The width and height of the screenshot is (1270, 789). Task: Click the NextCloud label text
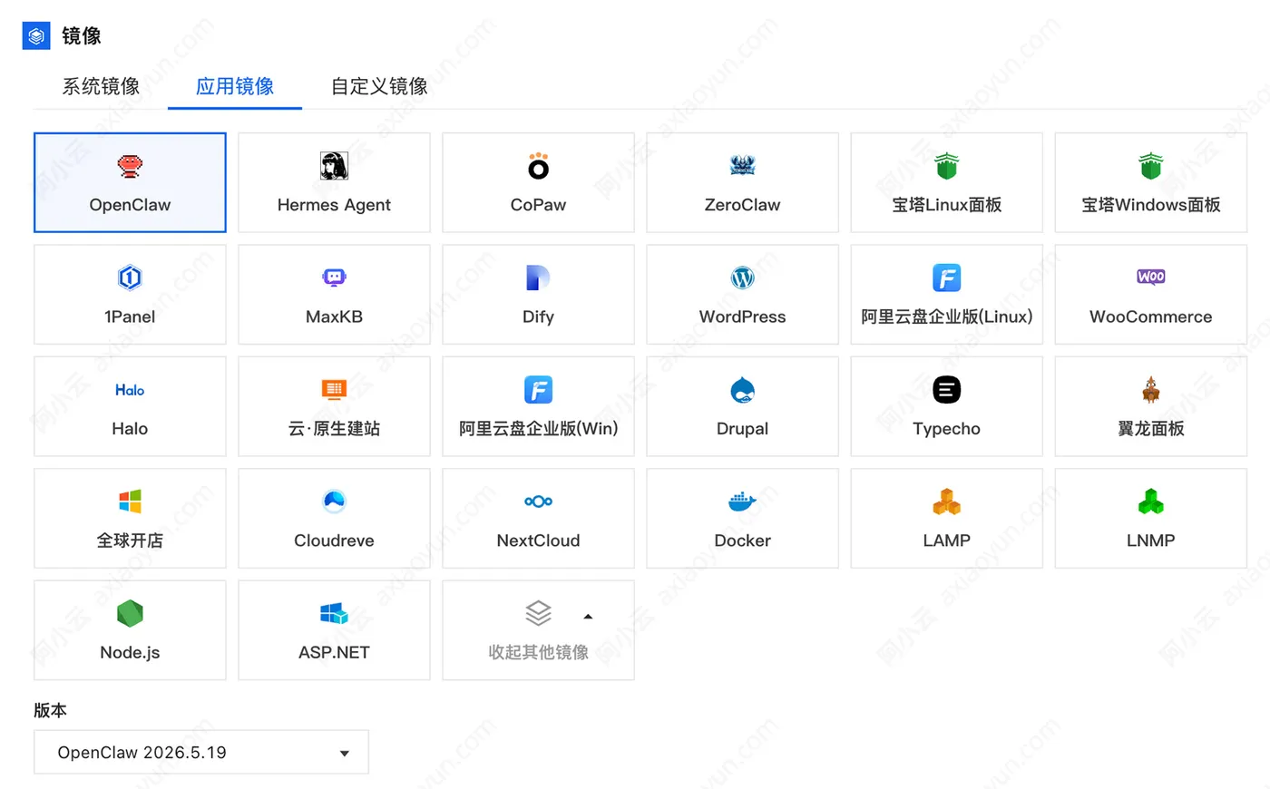click(538, 541)
